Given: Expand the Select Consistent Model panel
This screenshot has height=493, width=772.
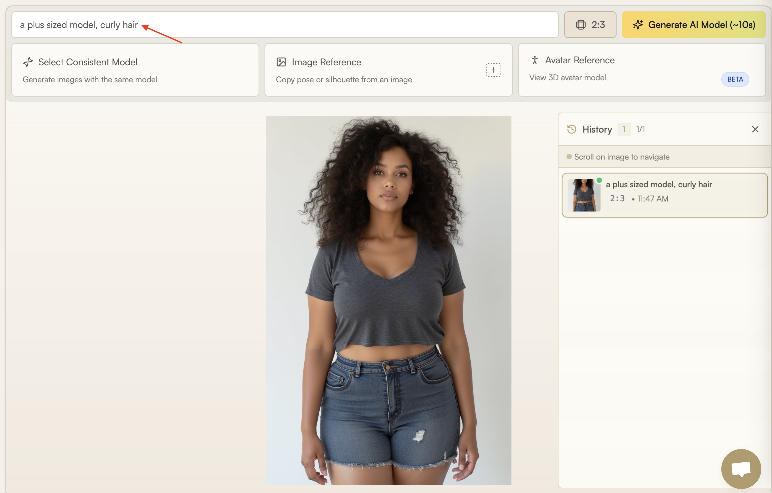Looking at the screenshot, I should [135, 70].
